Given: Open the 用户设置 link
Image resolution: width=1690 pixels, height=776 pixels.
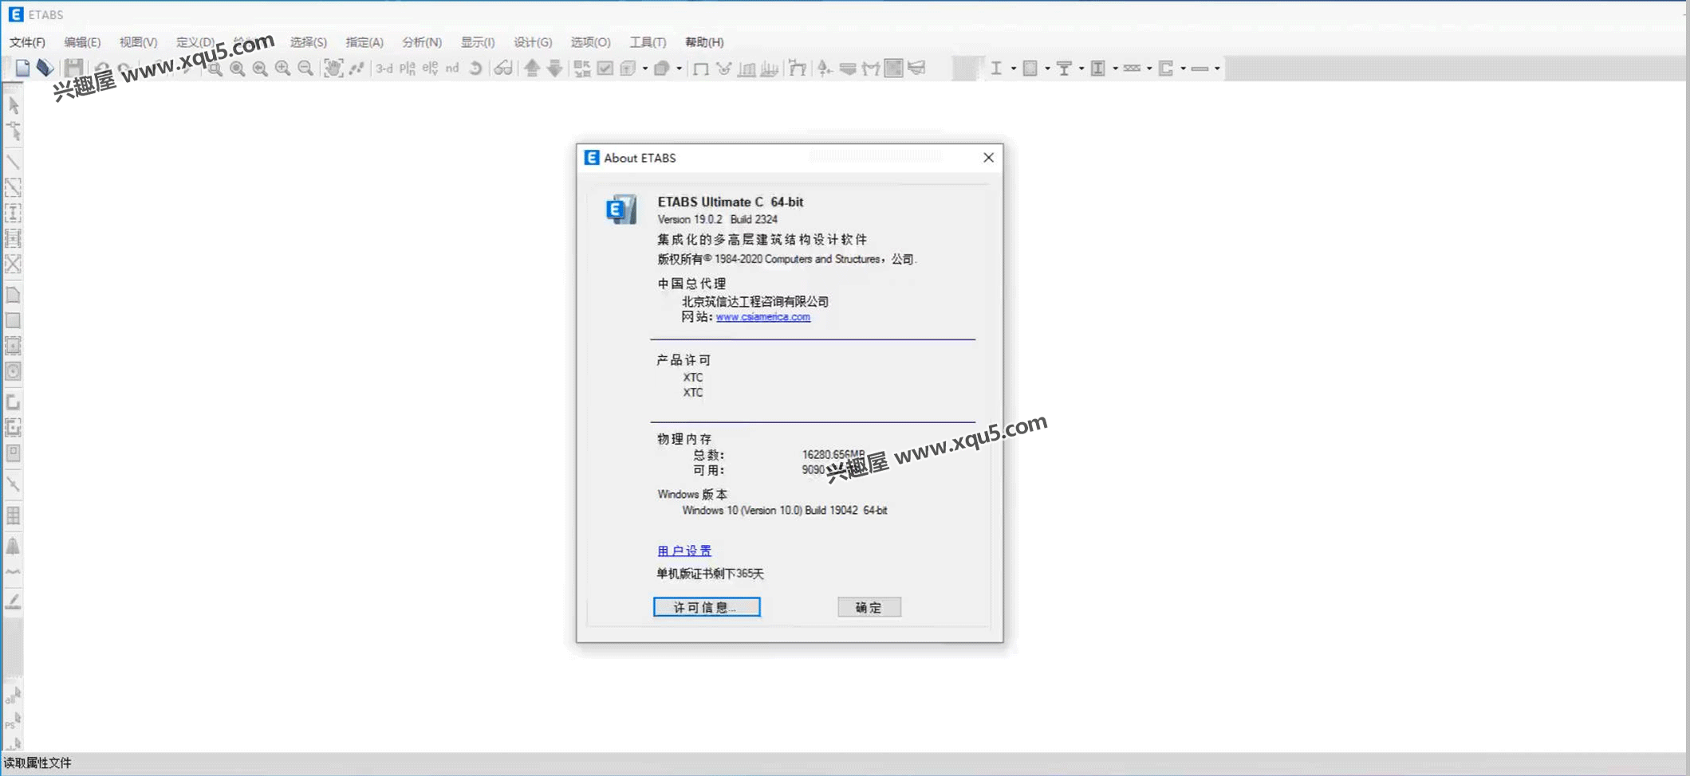Looking at the screenshot, I should click(x=684, y=551).
